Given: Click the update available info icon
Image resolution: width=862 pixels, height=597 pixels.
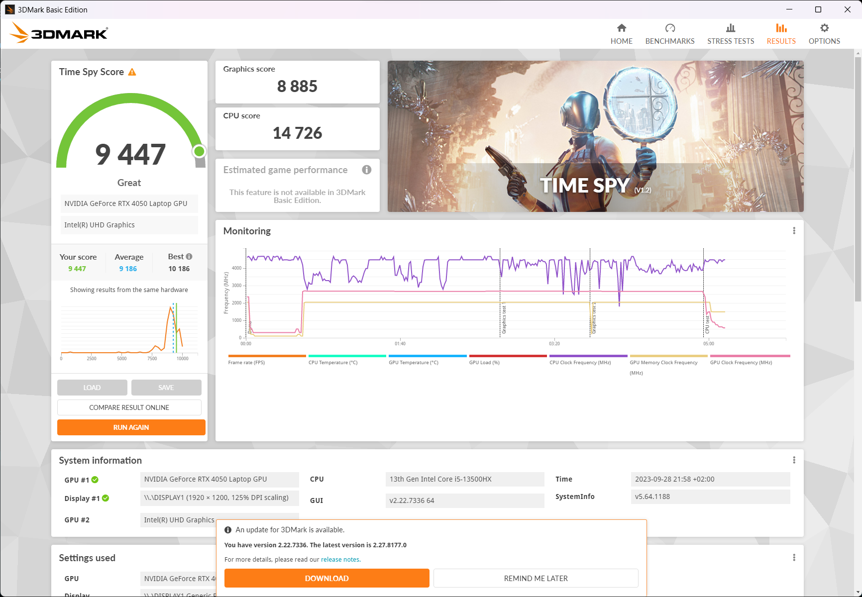Looking at the screenshot, I should (228, 530).
